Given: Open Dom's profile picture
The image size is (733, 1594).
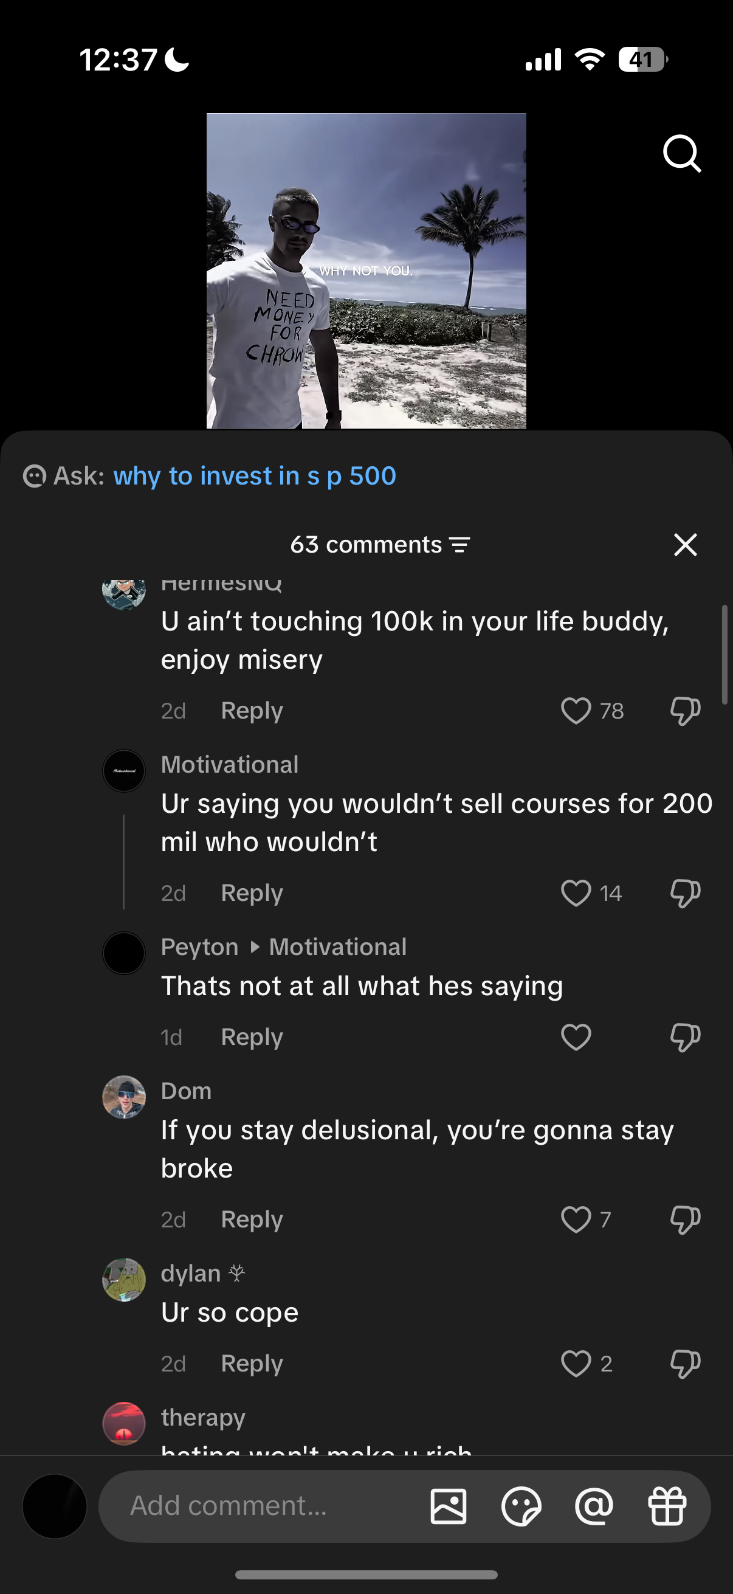Looking at the screenshot, I should coord(124,1097).
